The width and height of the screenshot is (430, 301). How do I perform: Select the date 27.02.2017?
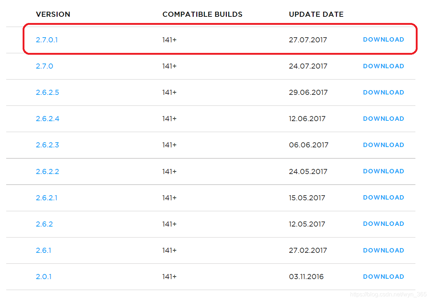tap(308, 251)
